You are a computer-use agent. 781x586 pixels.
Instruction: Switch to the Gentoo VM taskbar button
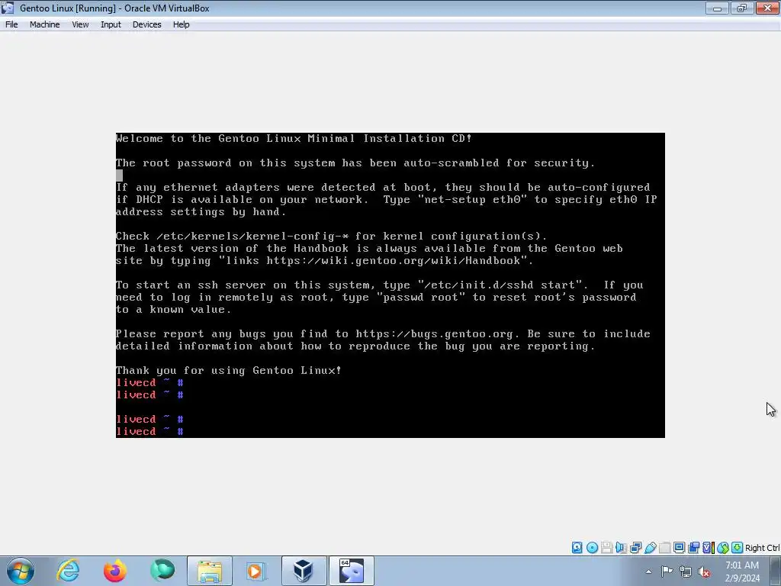point(351,571)
